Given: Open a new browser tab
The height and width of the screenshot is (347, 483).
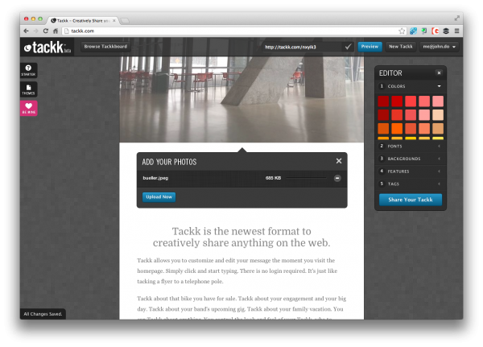Looking at the screenshot, I should pyautogui.click(x=125, y=21).
